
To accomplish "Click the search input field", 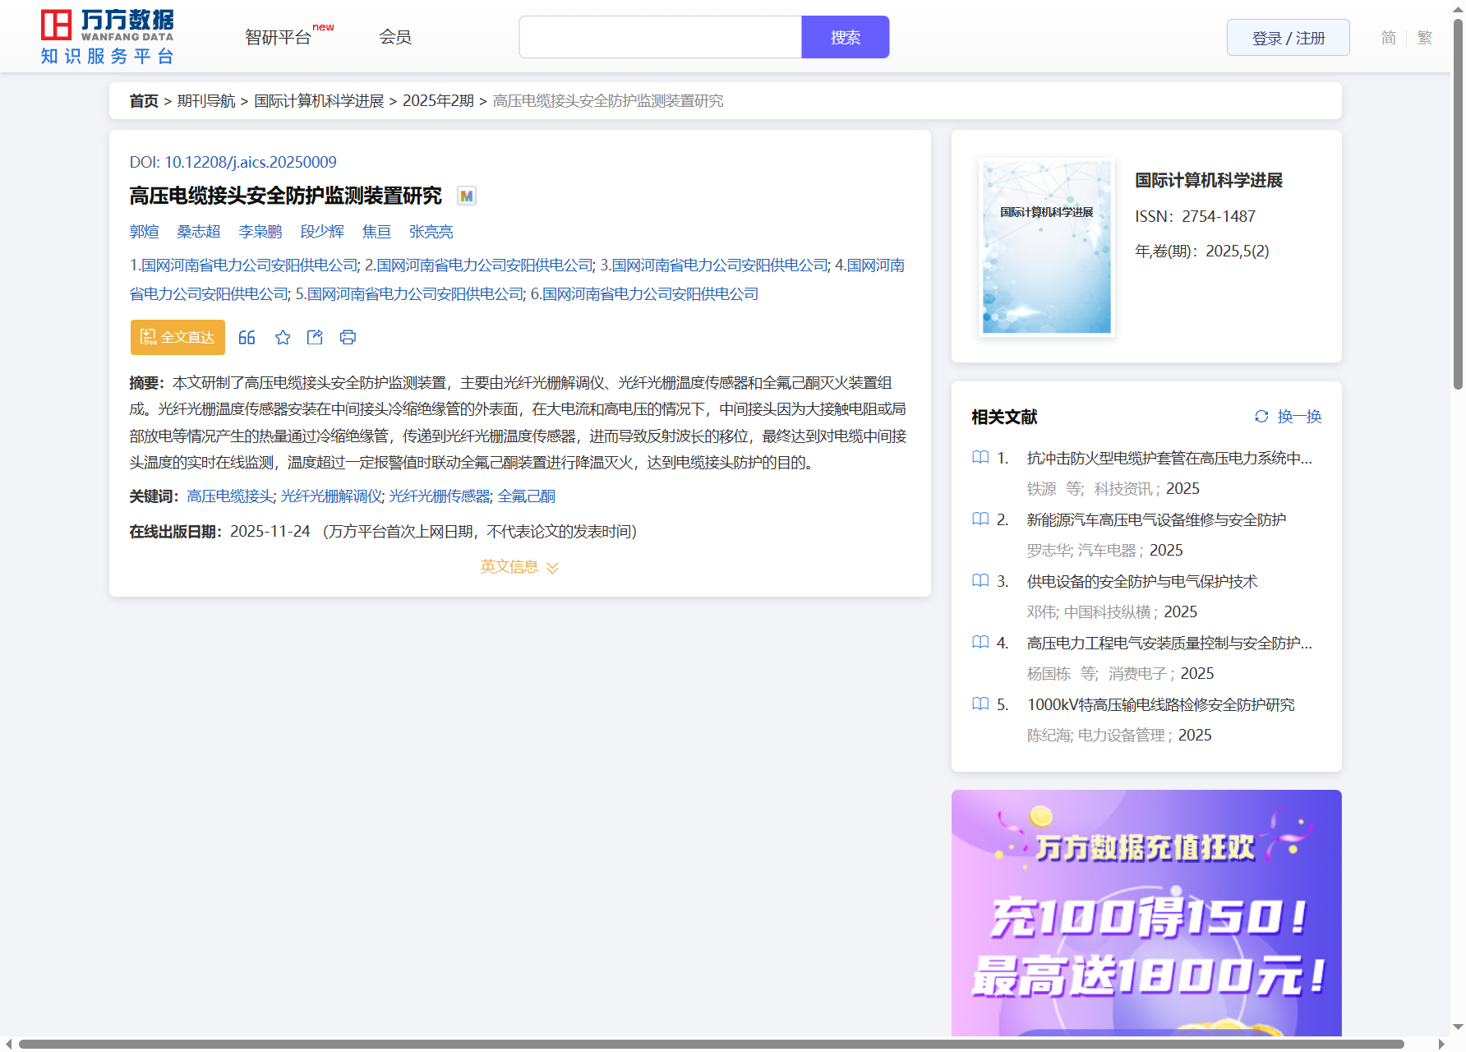I will (x=660, y=37).
